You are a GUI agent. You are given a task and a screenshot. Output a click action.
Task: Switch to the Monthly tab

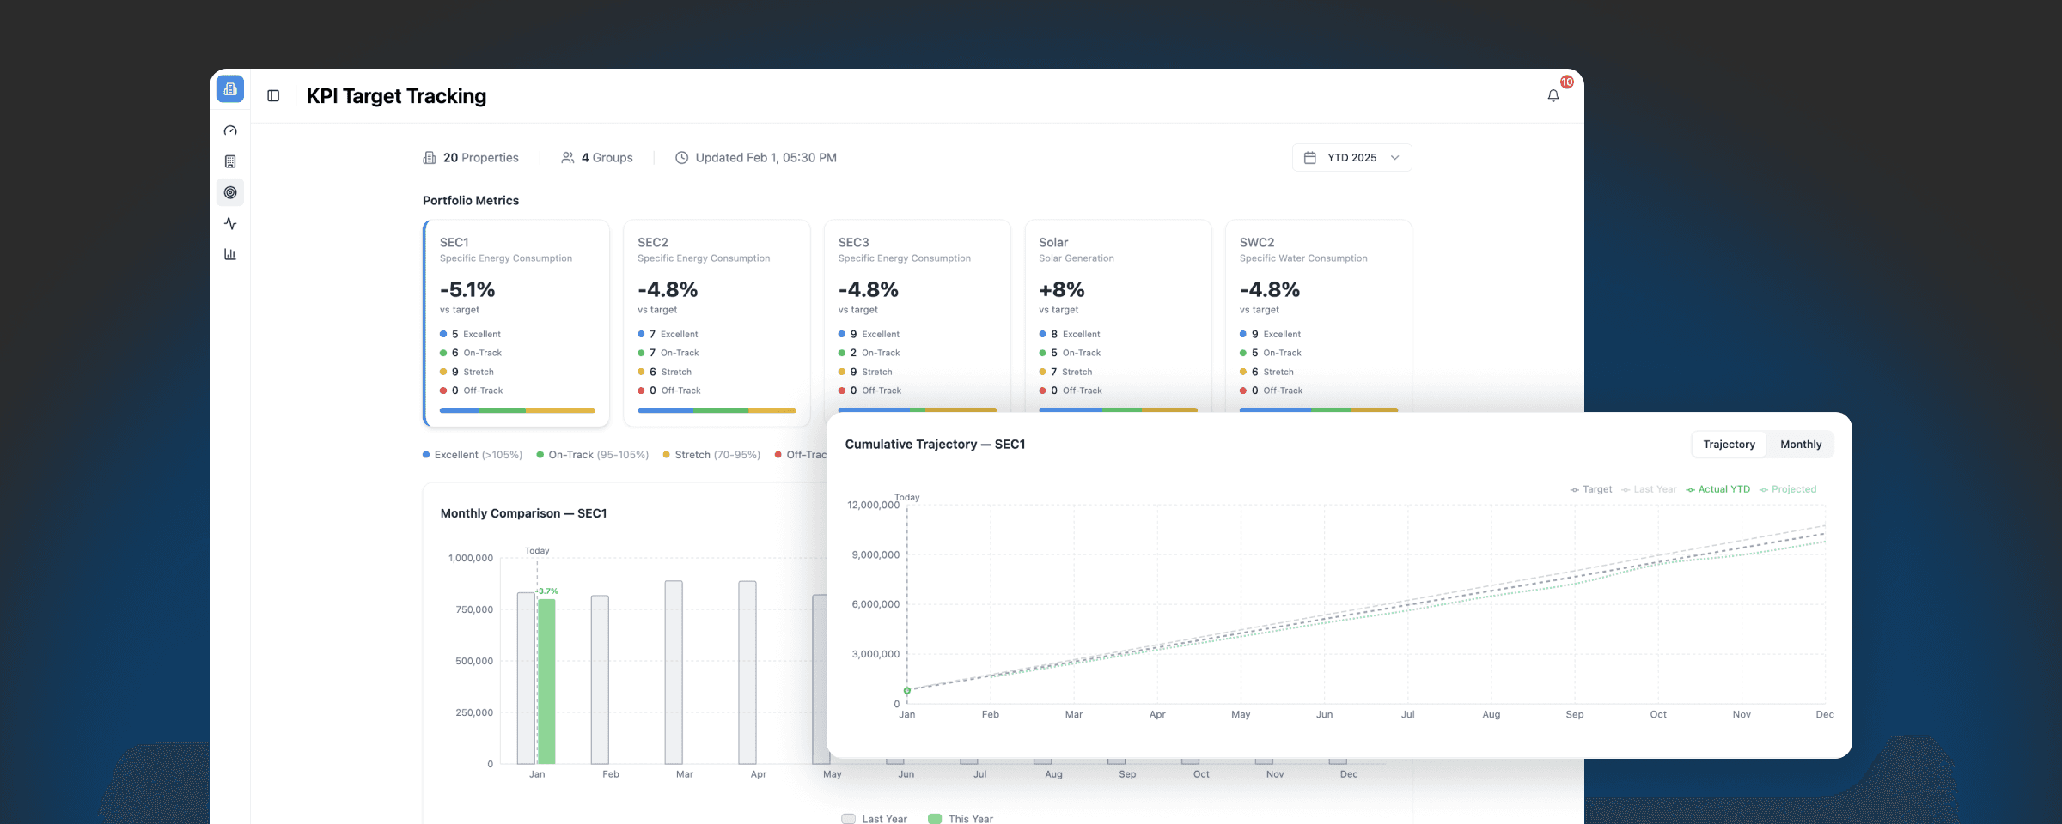[1801, 445]
